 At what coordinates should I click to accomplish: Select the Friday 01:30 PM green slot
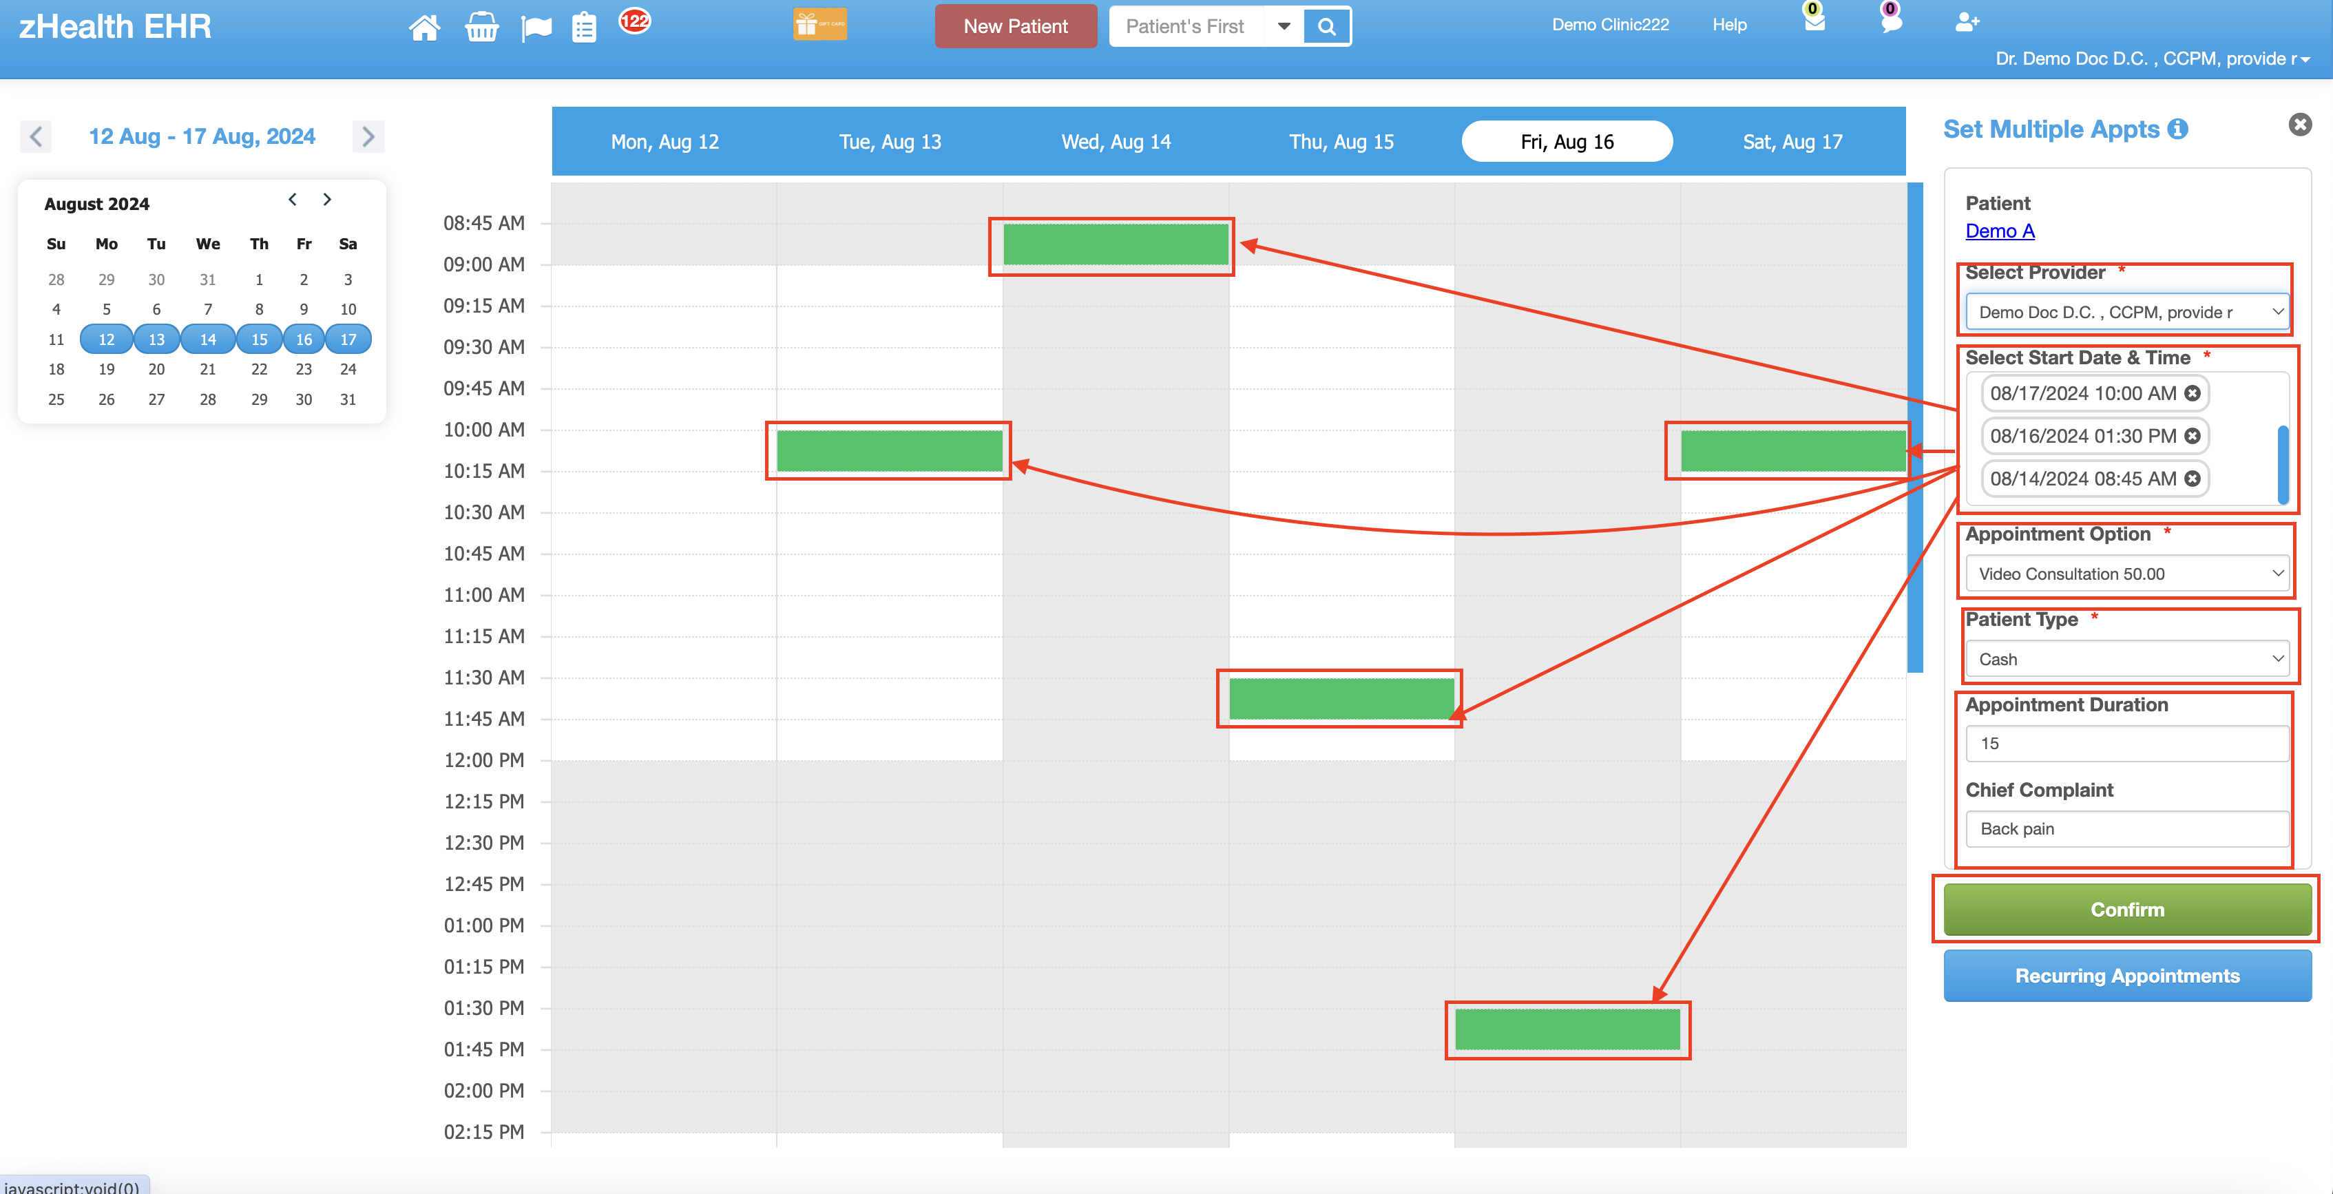point(1567,1029)
